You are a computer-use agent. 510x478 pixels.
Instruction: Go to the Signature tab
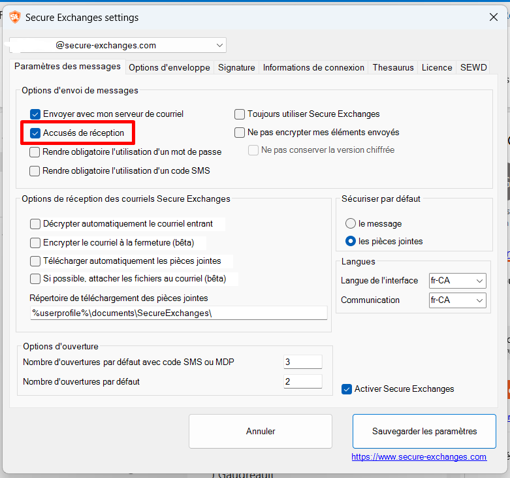click(x=236, y=67)
